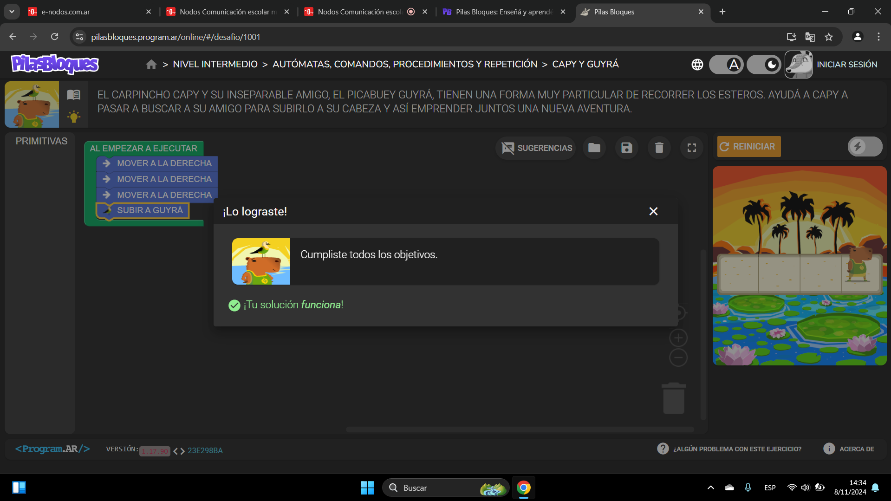Switch to the e-nodos.com.ar tab

88,12
